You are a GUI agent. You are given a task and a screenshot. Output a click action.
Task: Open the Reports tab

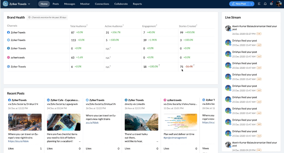138,4
